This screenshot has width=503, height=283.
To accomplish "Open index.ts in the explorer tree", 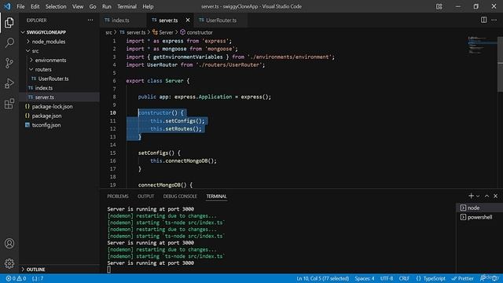I will click(x=60, y=88).
